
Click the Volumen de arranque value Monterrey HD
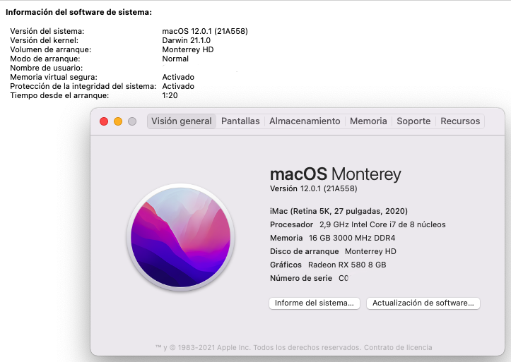coord(188,49)
